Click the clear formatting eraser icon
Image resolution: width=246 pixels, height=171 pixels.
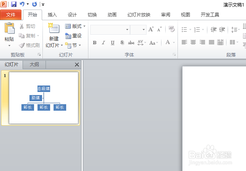[171, 29]
